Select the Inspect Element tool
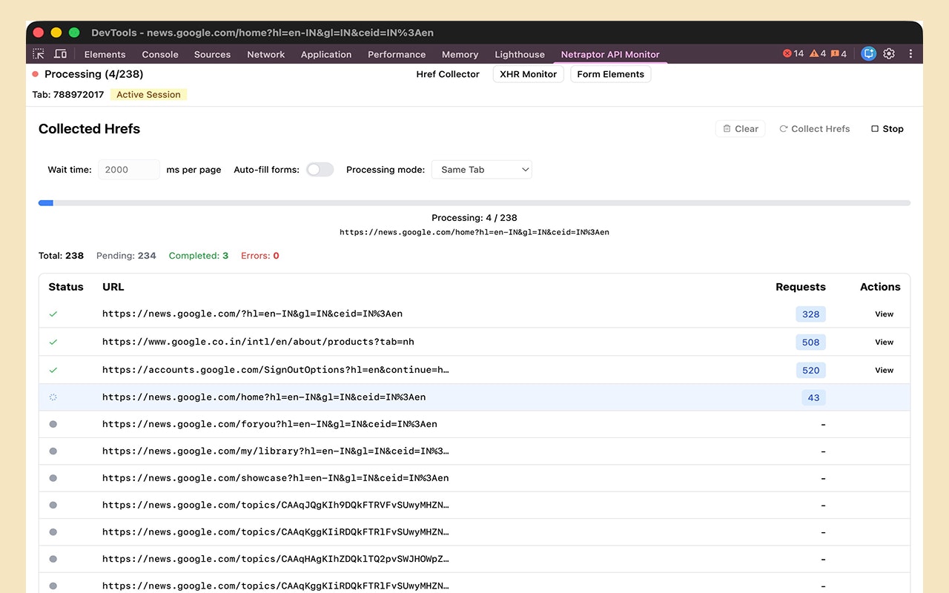The height and width of the screenshot is (593, 949). pyautogui.click(x=38, y=53)
